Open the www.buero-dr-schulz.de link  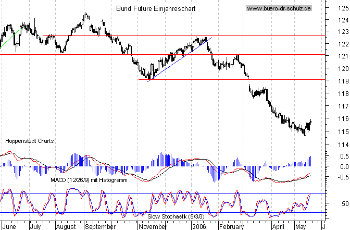point(279,8)
